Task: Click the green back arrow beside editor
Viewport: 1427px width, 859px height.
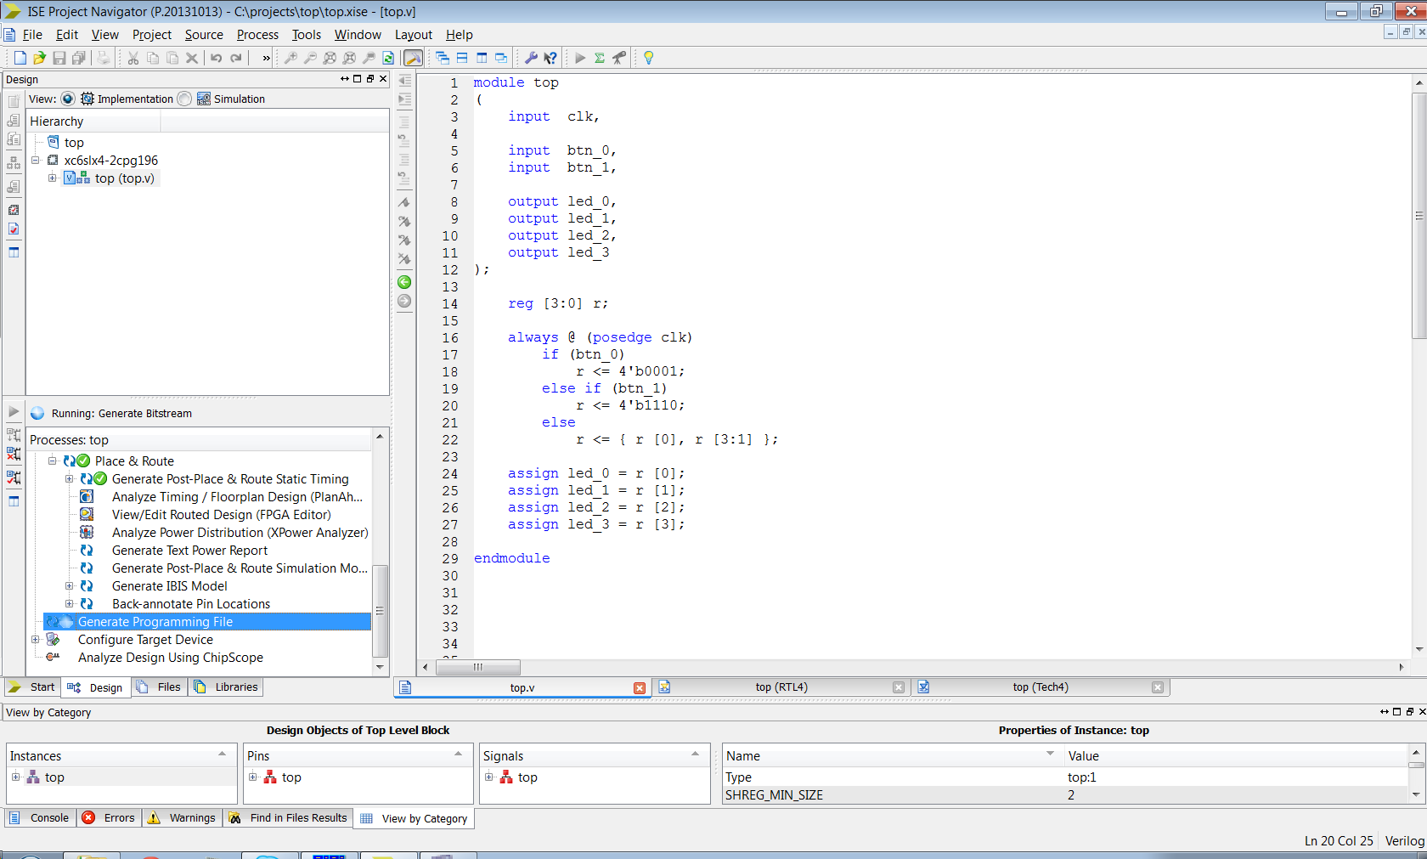Action: coord(404,282)
